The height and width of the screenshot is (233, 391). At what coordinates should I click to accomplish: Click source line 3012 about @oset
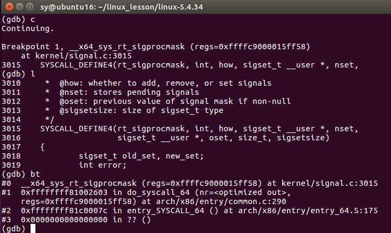pyautogui.click(x=146, y=101)
